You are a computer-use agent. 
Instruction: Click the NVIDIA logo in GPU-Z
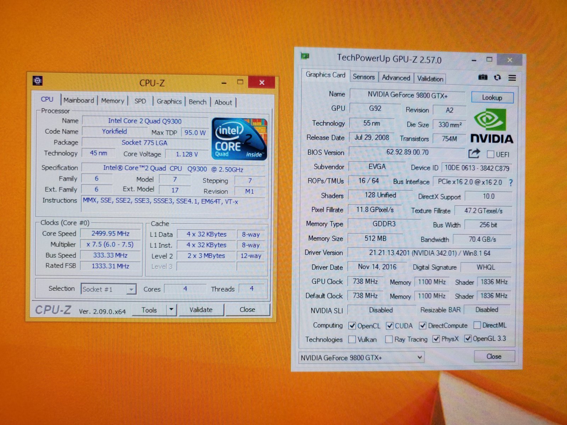492,127
